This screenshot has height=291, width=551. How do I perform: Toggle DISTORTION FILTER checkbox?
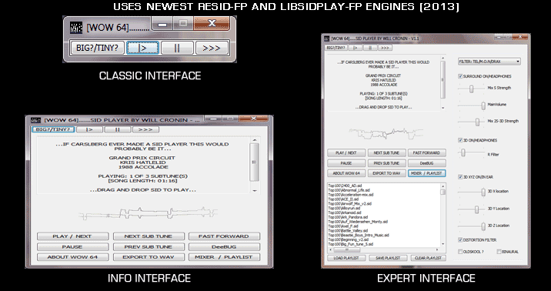coord(460,240)
